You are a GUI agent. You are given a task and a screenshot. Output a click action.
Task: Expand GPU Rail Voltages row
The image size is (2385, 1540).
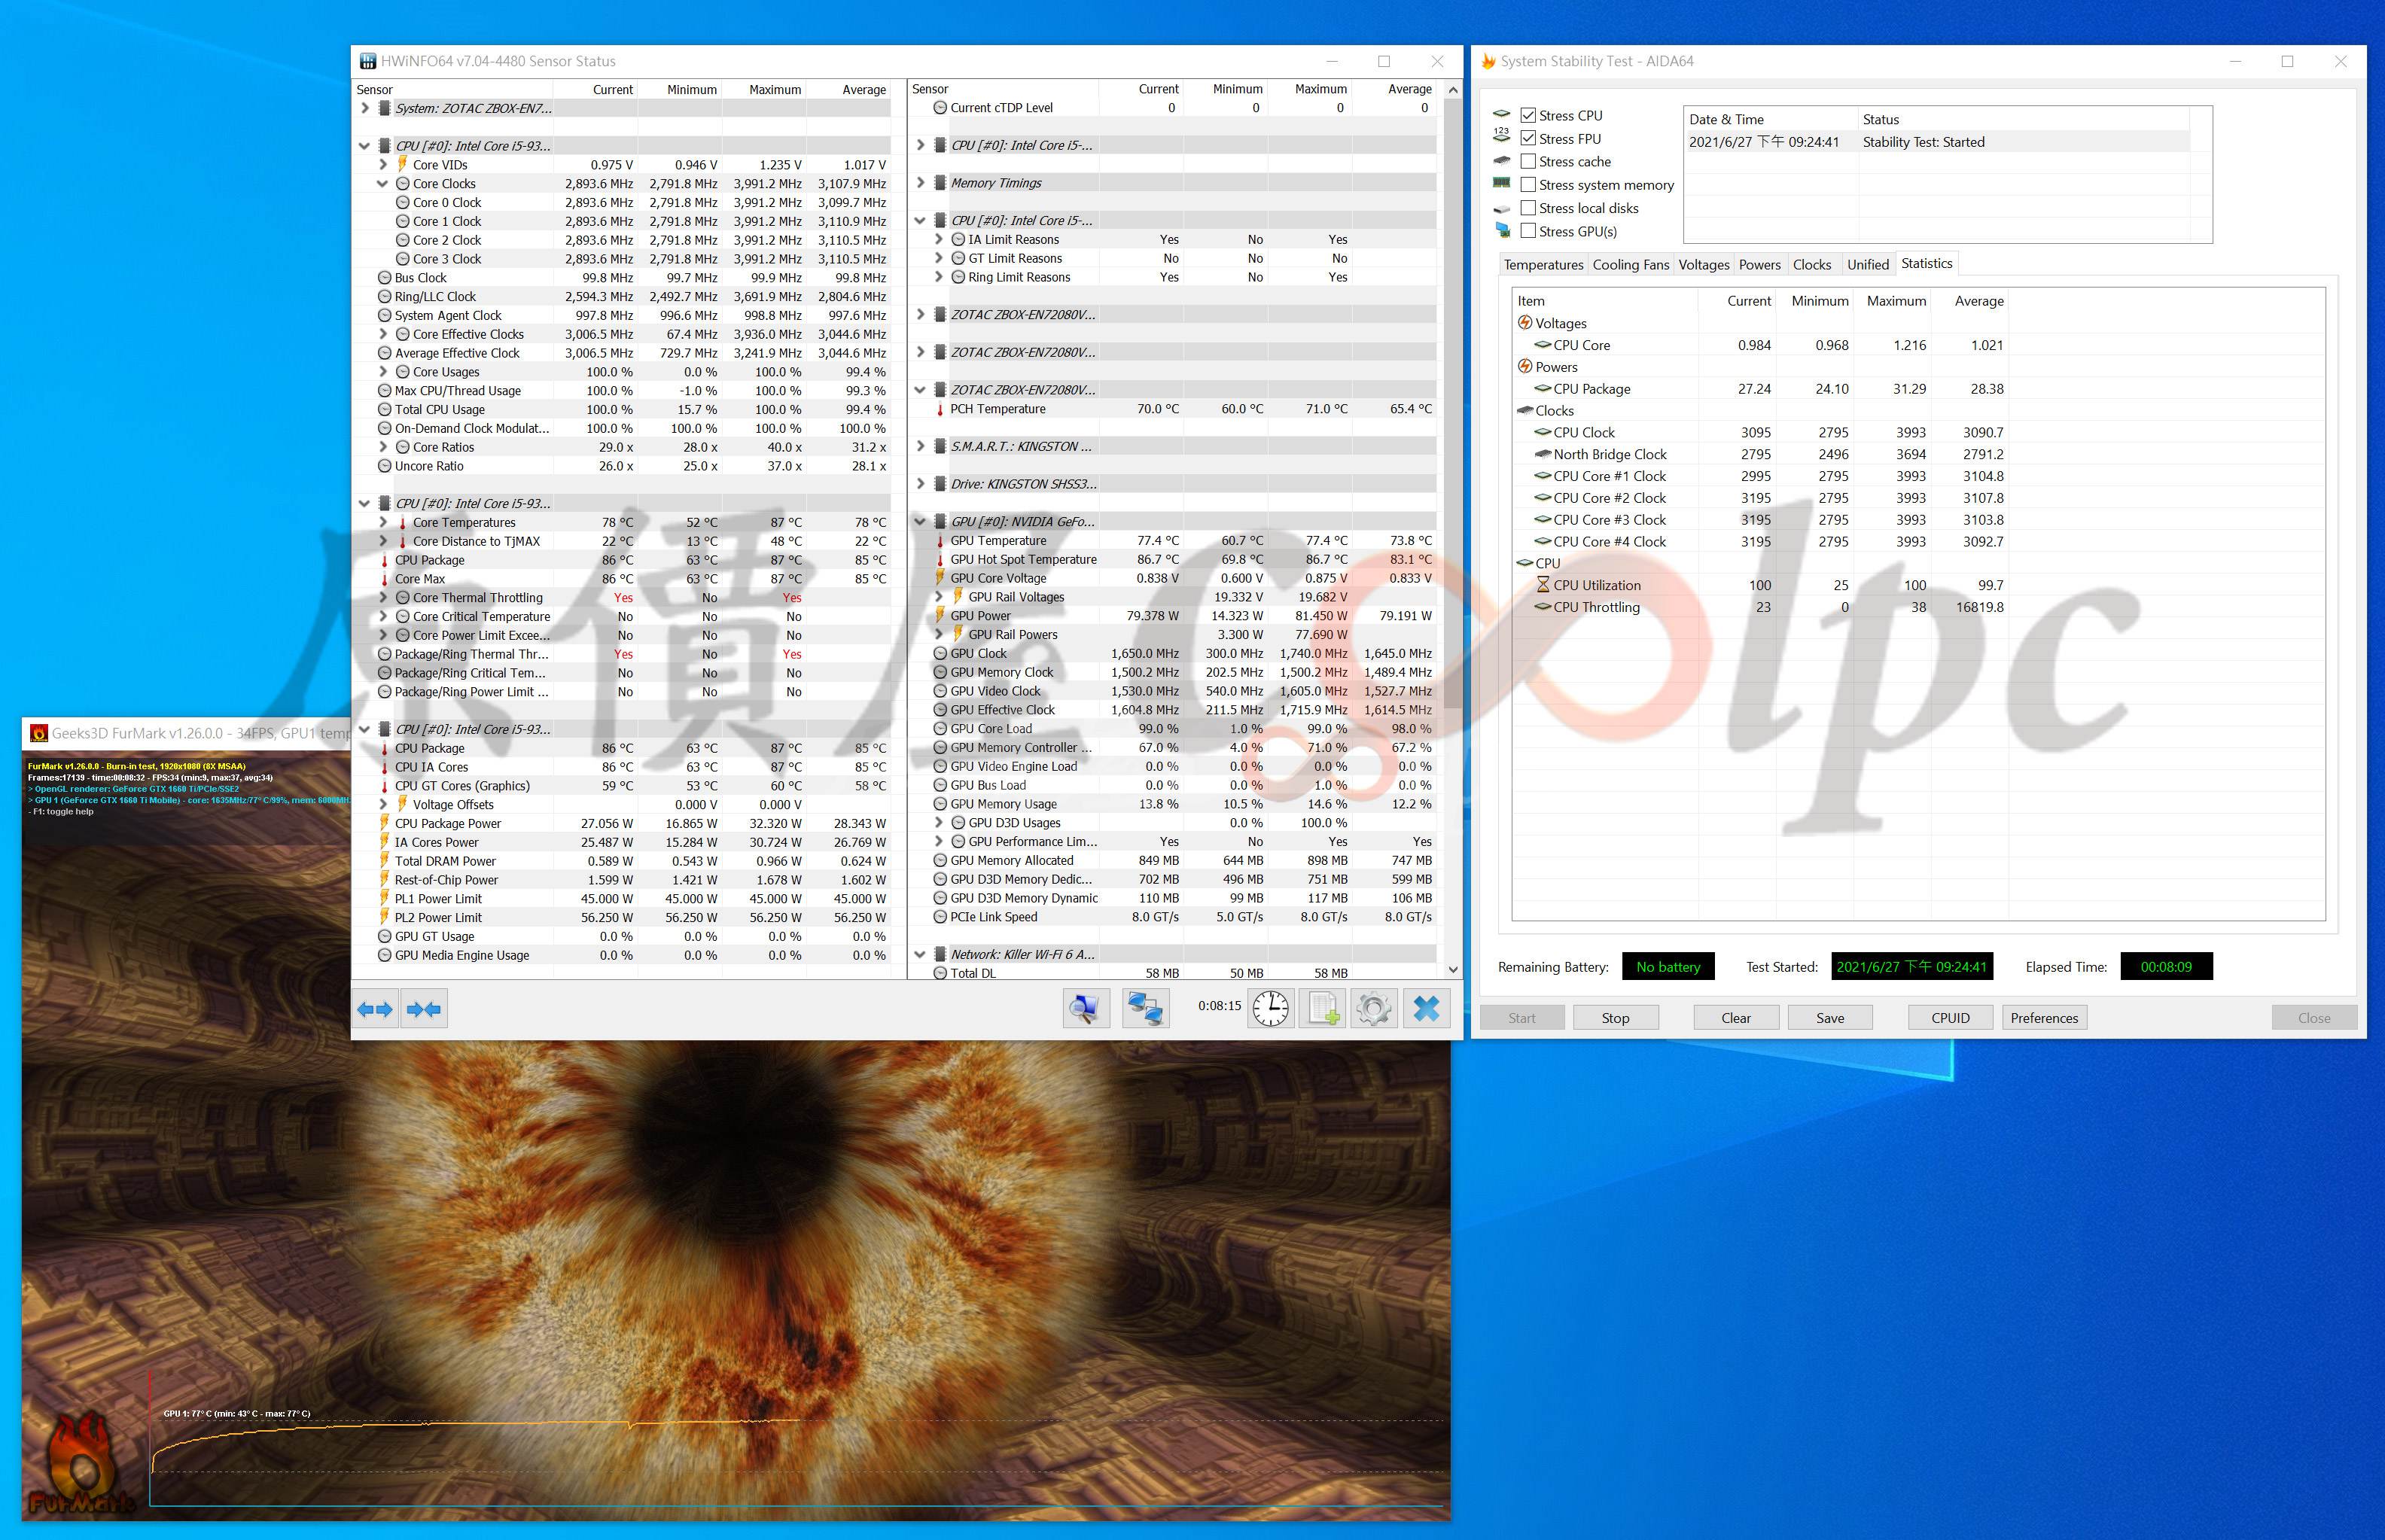(x=938, y=597)
